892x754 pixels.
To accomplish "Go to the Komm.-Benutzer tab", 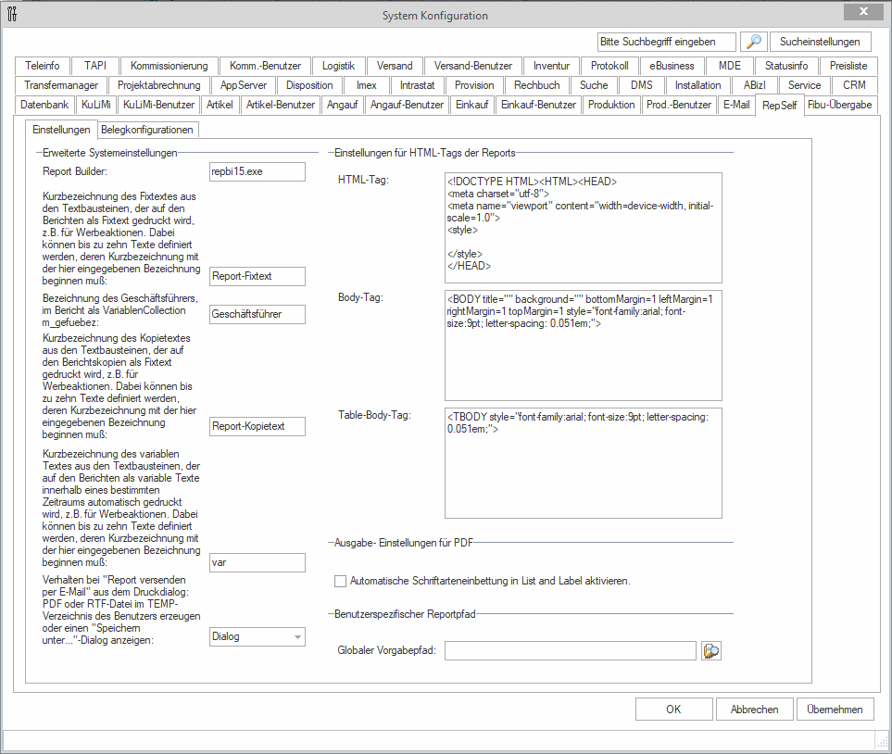I will (265, 66).
